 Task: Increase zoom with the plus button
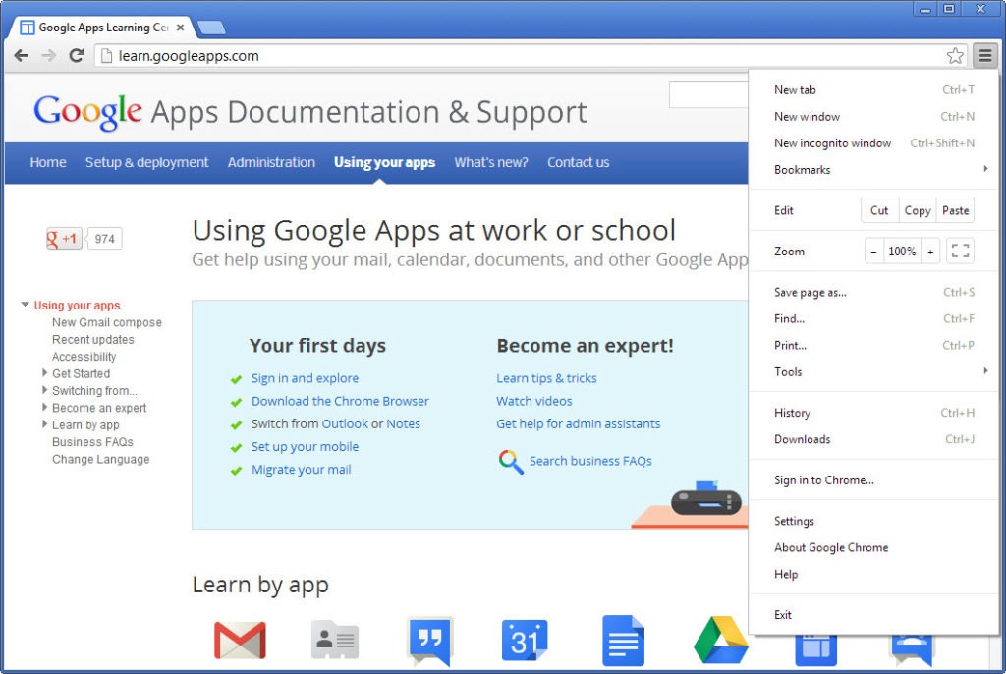930,252
